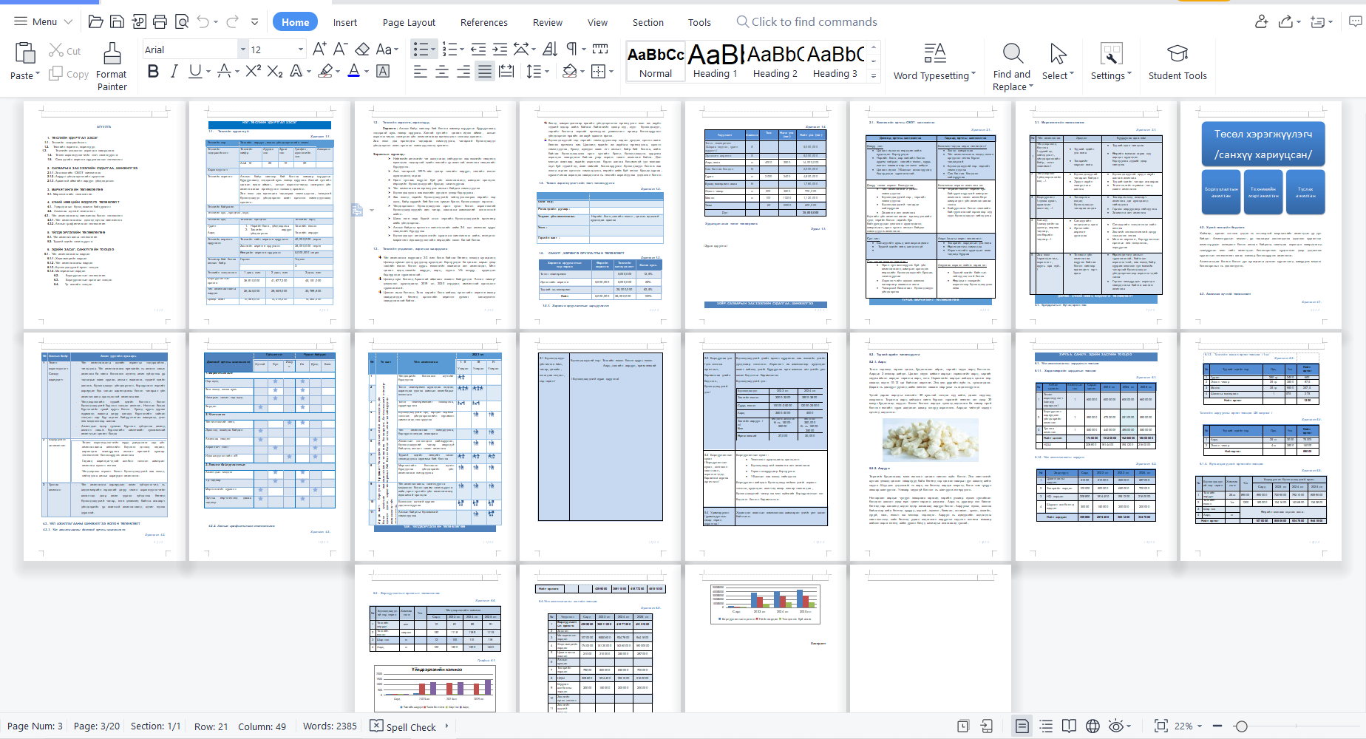Click the font color red A swatch
This screenshot has height=739, width=1366.
353,71
